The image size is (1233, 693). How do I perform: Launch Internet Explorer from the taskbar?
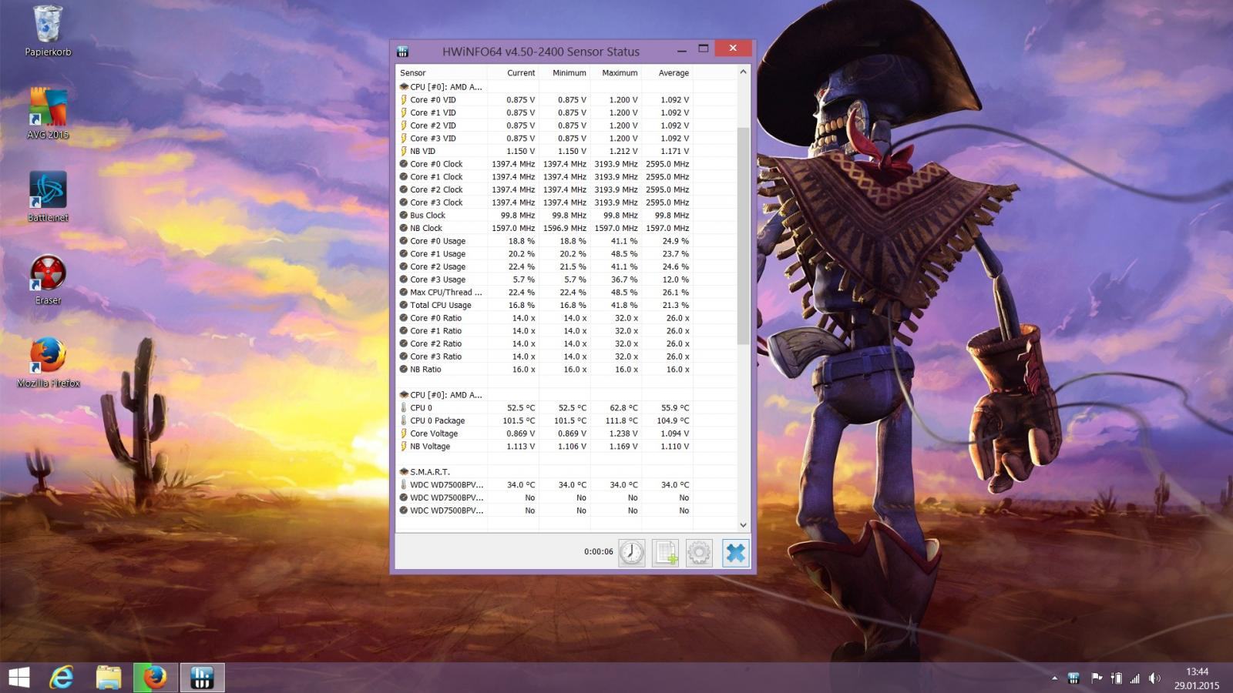pos(62,678)
